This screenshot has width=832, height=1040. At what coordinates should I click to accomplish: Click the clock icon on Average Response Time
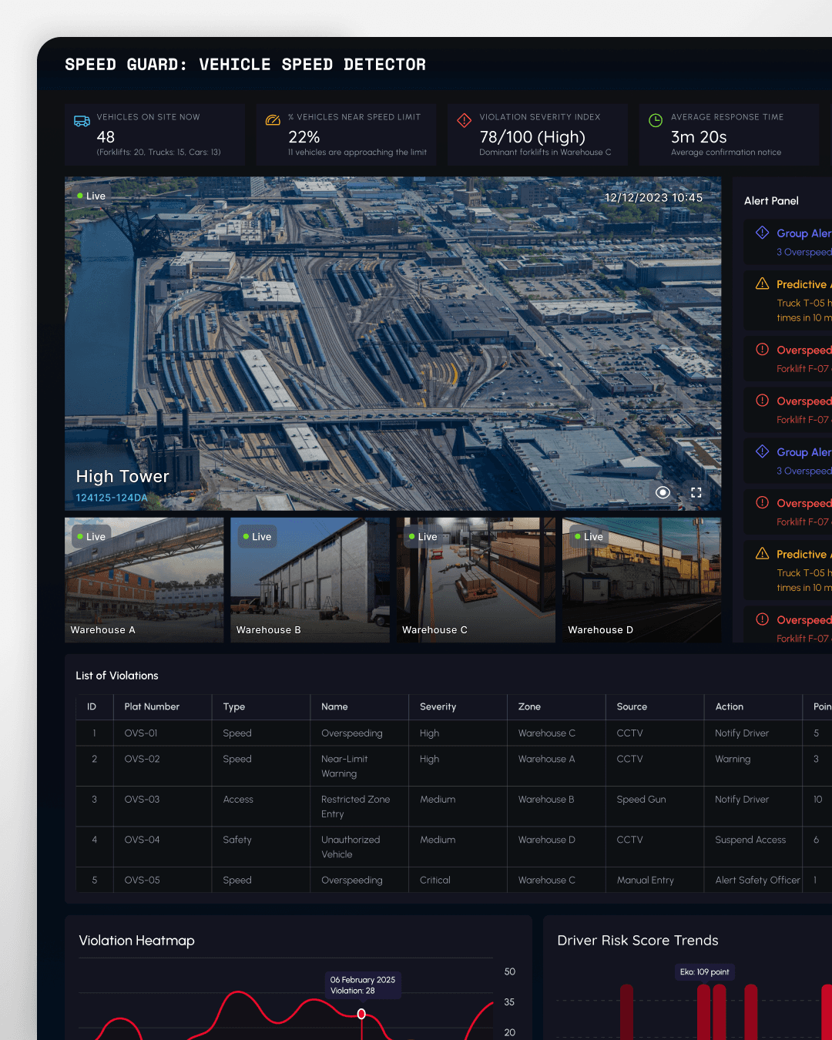(656, 120)
